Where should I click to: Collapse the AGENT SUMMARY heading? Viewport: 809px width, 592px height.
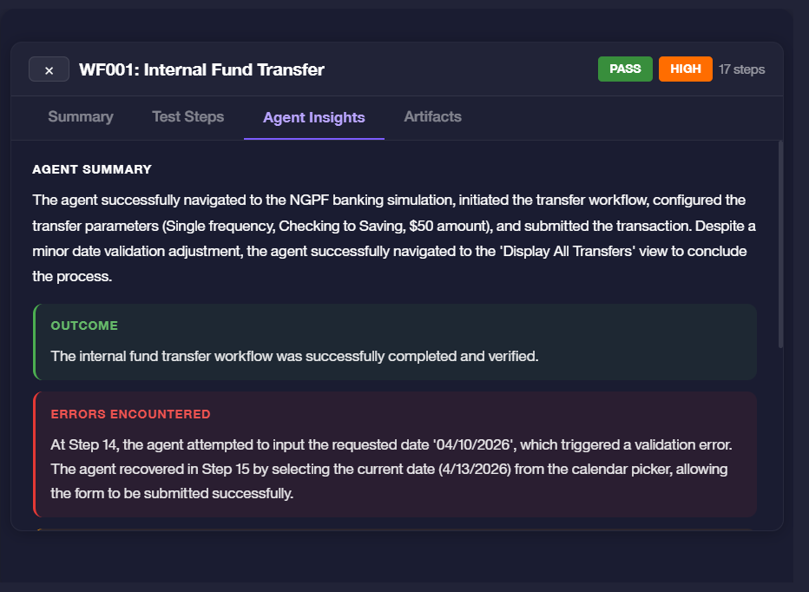pyautogui.click(x=91, y=169)
